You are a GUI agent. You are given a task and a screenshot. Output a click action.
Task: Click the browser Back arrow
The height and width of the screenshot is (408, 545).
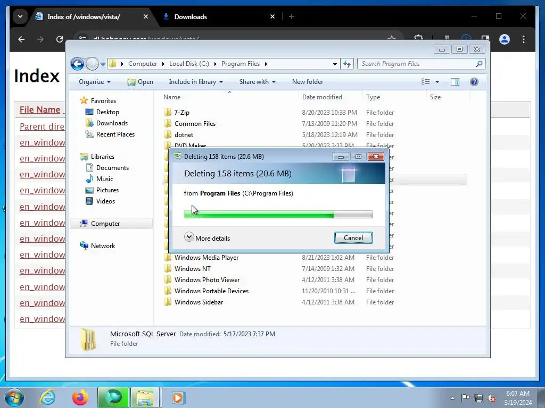click(x=21, y=39)
